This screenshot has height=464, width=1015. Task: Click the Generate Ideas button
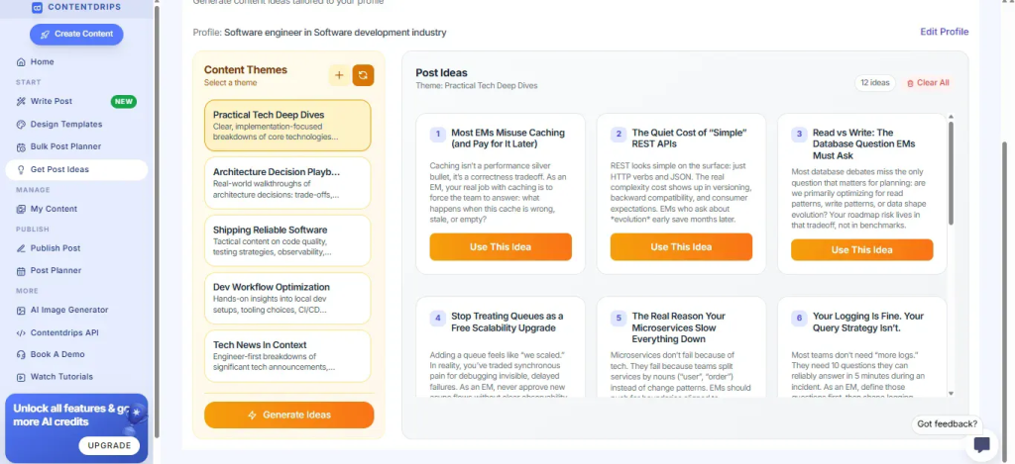(289, 415)
